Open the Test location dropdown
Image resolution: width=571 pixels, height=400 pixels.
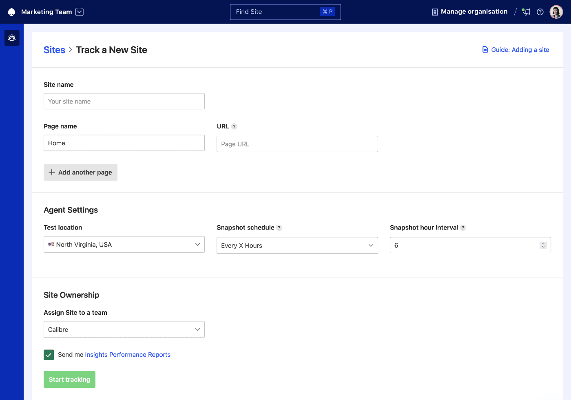[x=124, y=244]
